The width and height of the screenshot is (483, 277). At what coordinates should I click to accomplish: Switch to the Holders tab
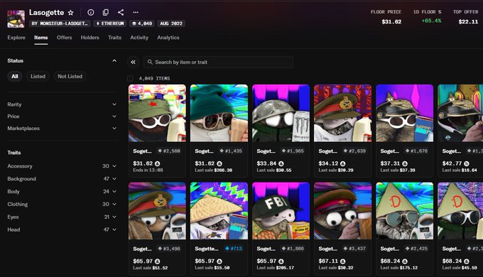pos(90,38)
